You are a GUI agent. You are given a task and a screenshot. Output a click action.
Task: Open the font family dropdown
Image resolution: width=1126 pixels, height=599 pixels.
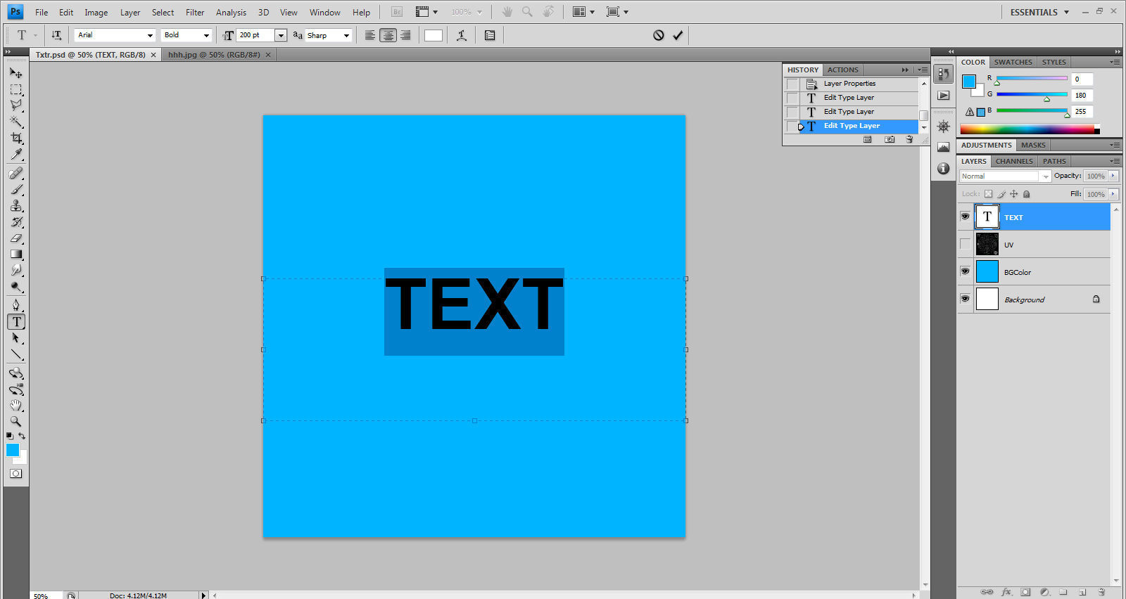(150, 35)
